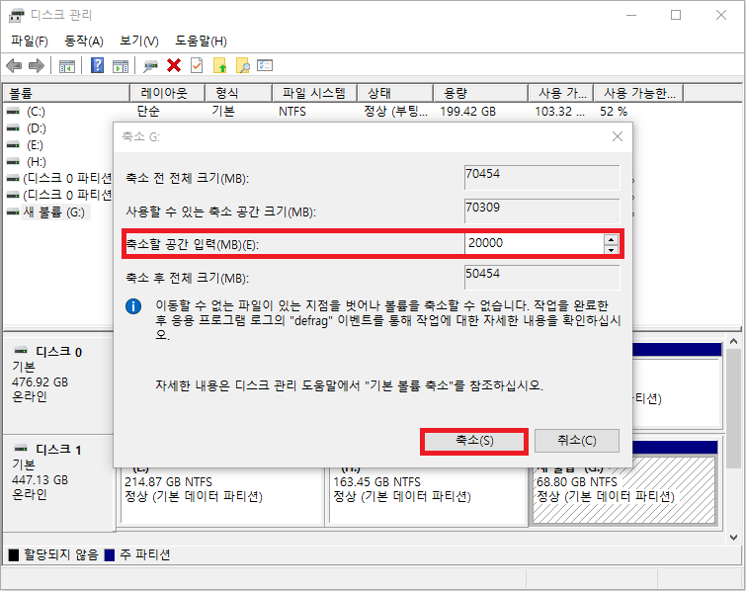Click the size after shrink 50454 field

point(541,278)
